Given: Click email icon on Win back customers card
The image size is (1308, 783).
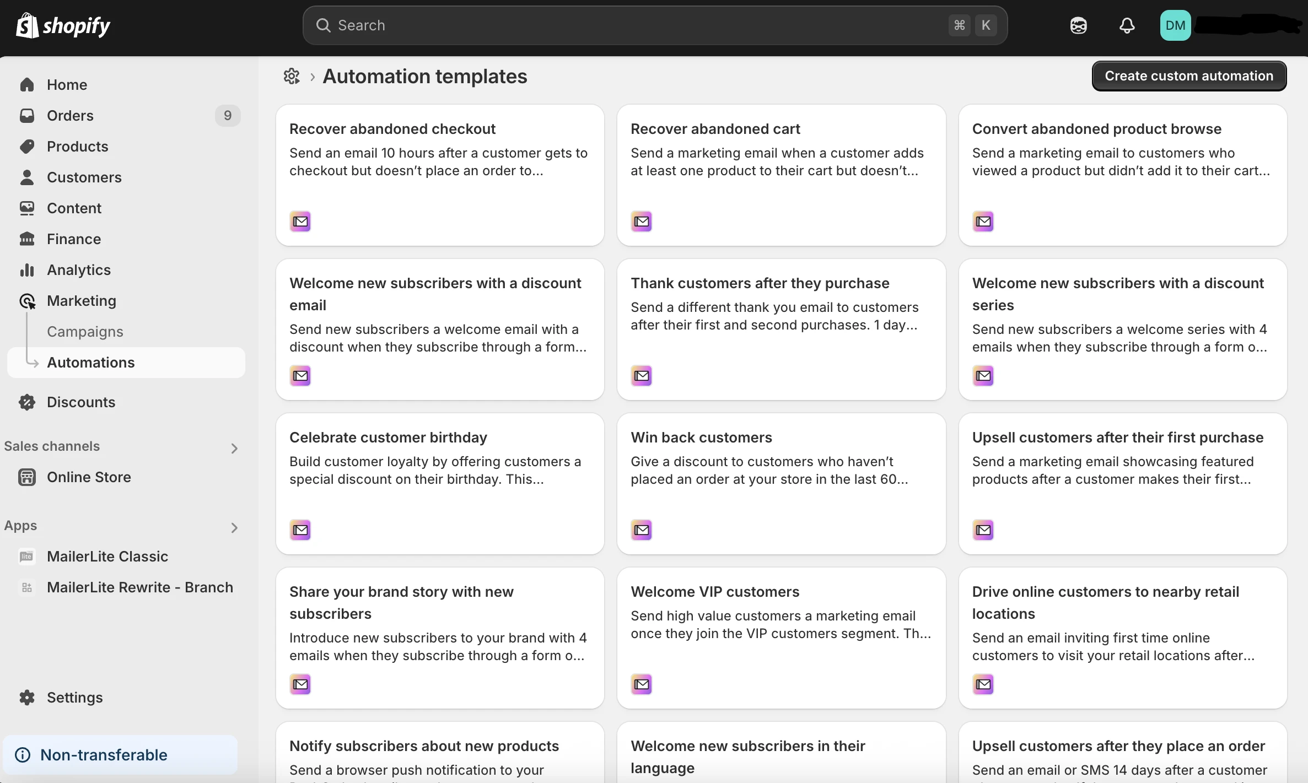Looking at the screenshot, I should pyautogui.click(x=642, y=530).
